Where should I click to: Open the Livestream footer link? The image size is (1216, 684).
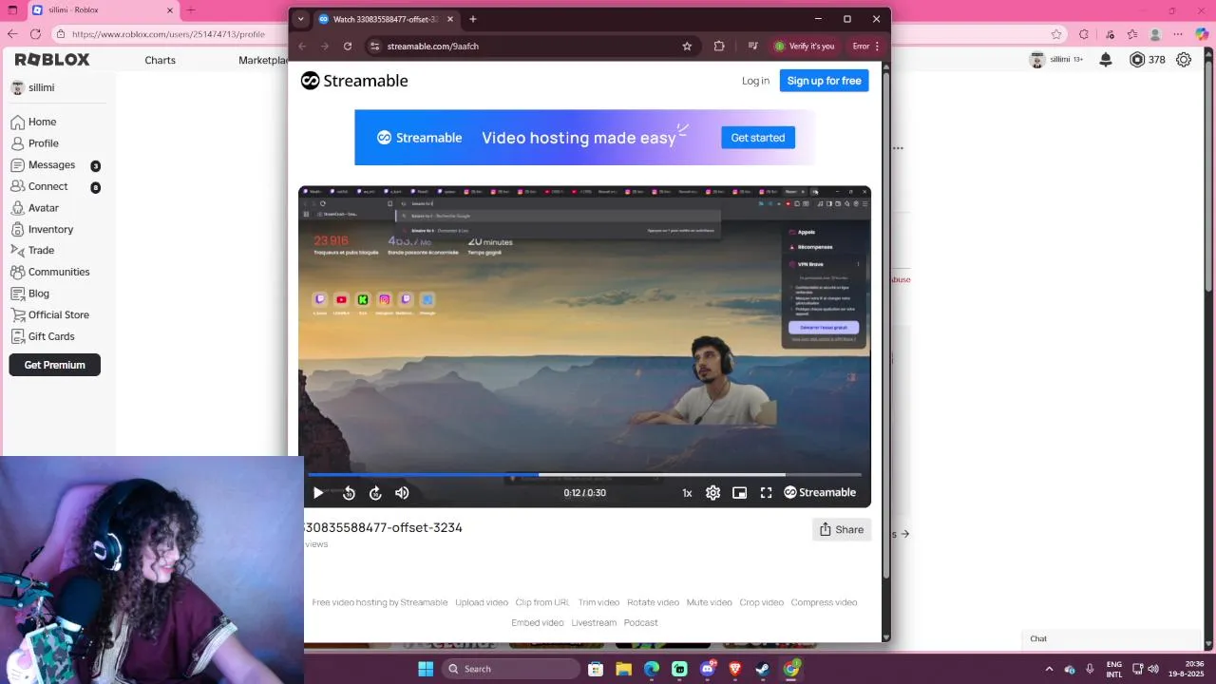point(594,623)
